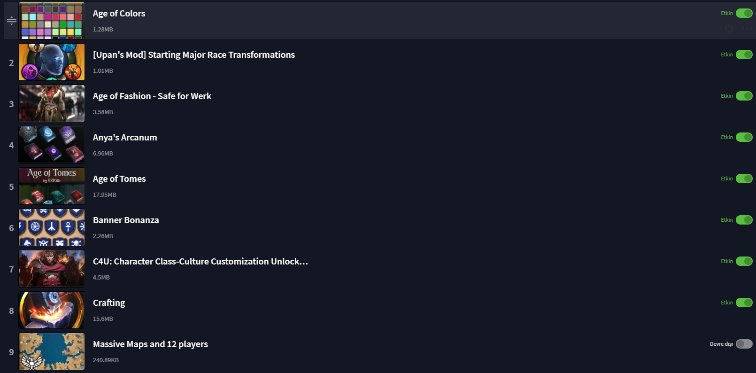The width and height of the screenshot is (756, 373).
Task: Open the Upan's Mod race transformations thumbnail
Action: (x=52, y=62)
